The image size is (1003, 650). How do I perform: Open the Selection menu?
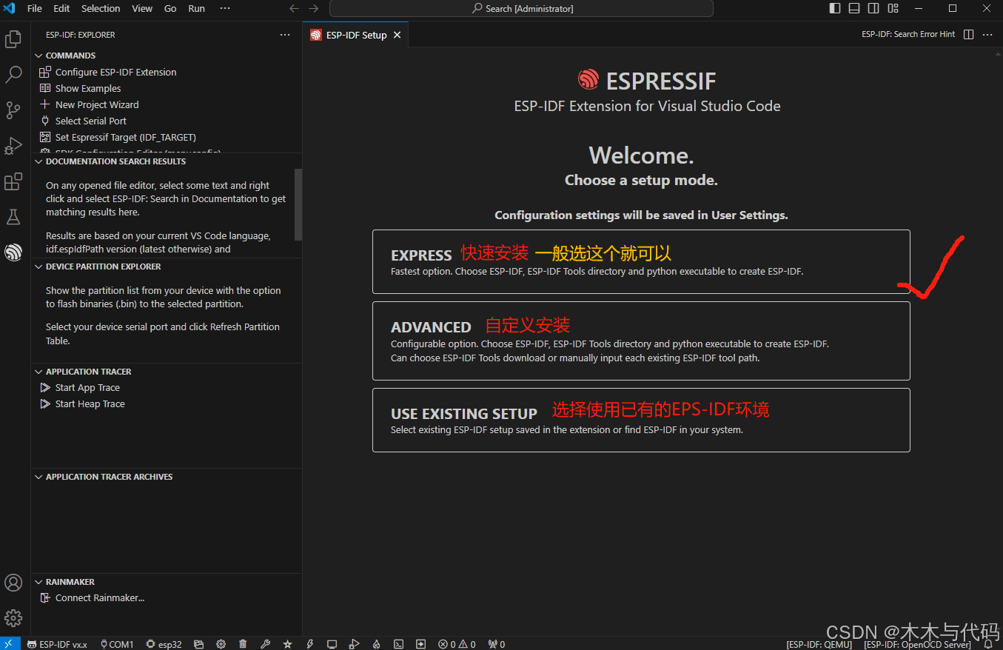click(x=101, y=8)
